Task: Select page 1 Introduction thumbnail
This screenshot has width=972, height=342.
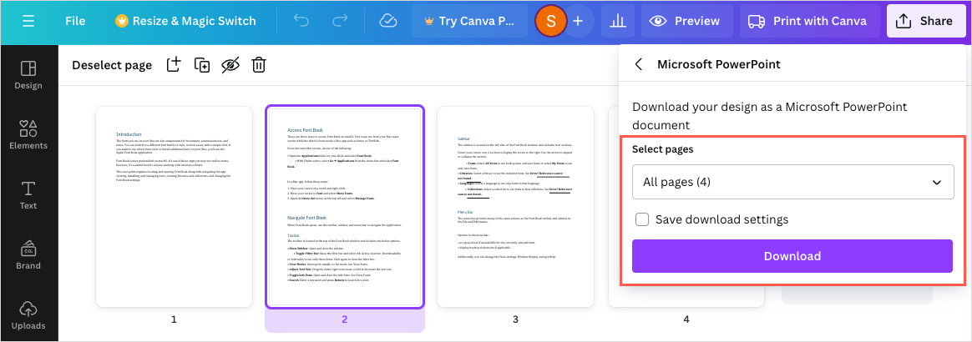Action: tap(175, 207)
